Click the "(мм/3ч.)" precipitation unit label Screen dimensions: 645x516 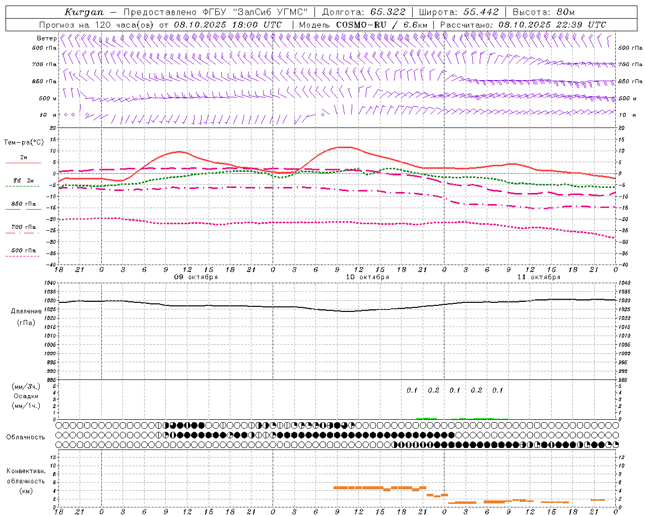[26, 386]
